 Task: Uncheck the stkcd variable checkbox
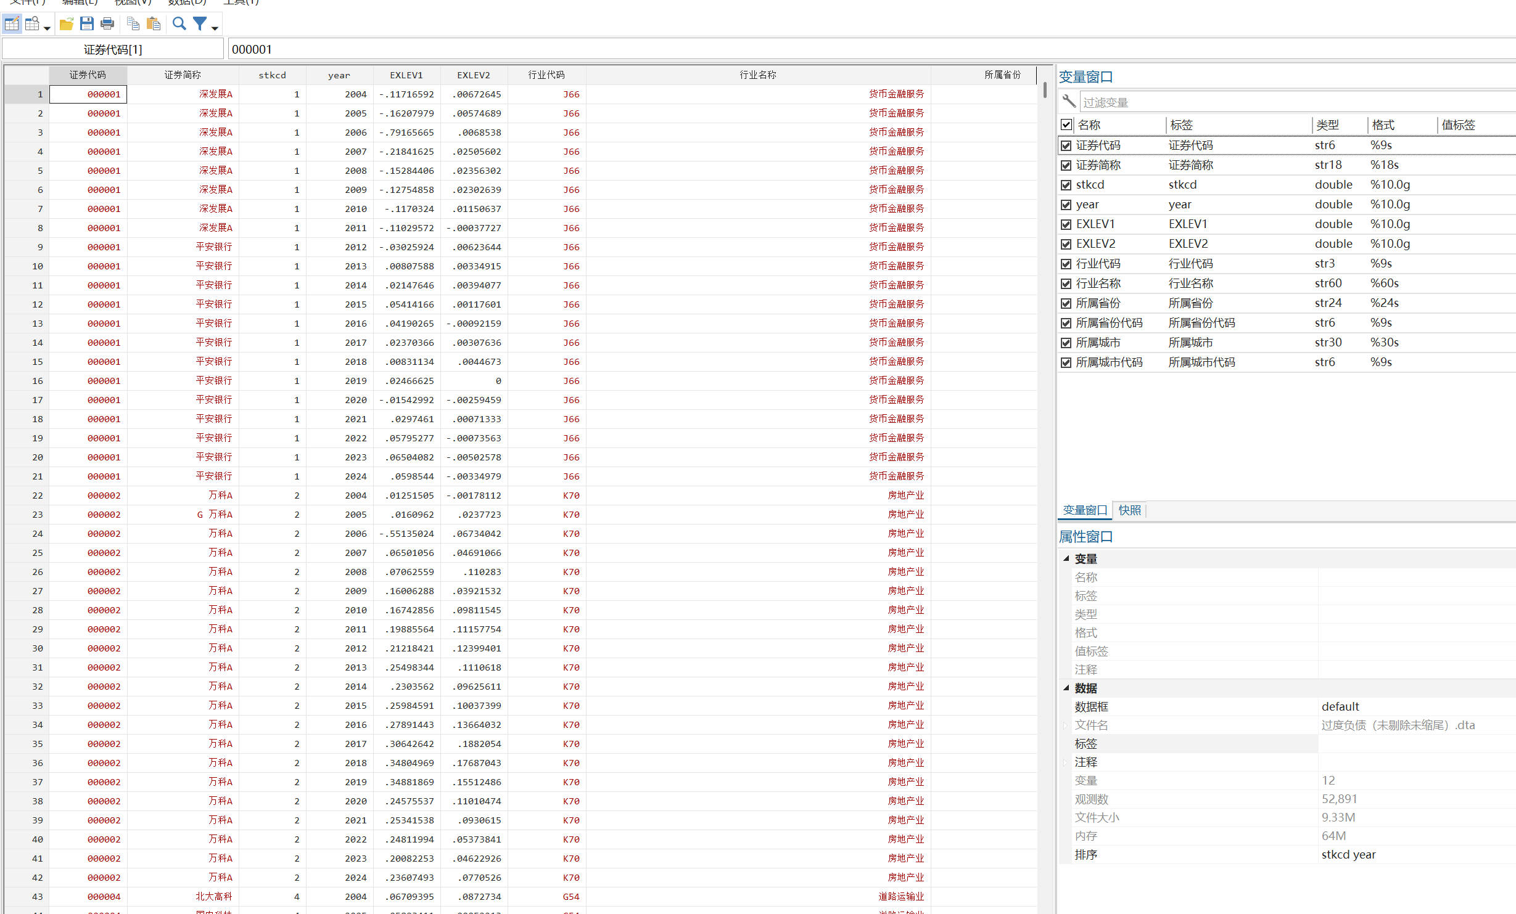pyautogui.click(x=1066, y=185)
